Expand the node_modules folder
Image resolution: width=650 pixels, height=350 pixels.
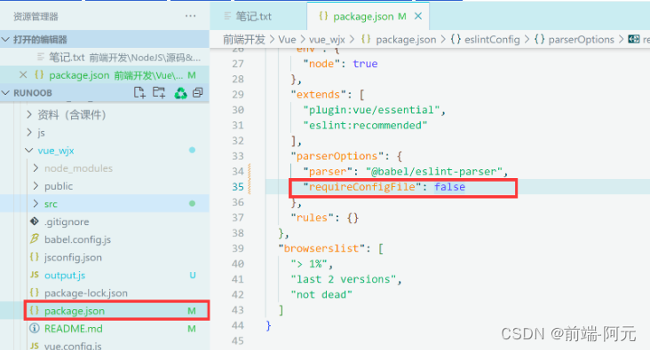pyautogui.click(x=36, y=168)
